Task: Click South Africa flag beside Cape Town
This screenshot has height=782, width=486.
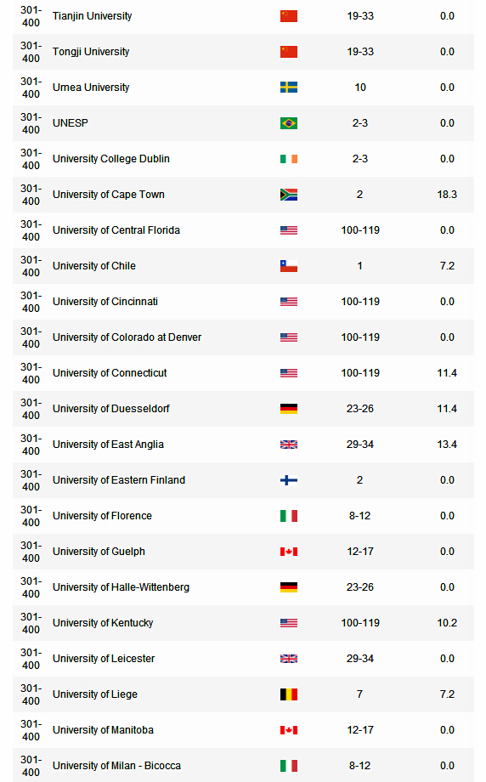Action: click(x=289, y=195)
